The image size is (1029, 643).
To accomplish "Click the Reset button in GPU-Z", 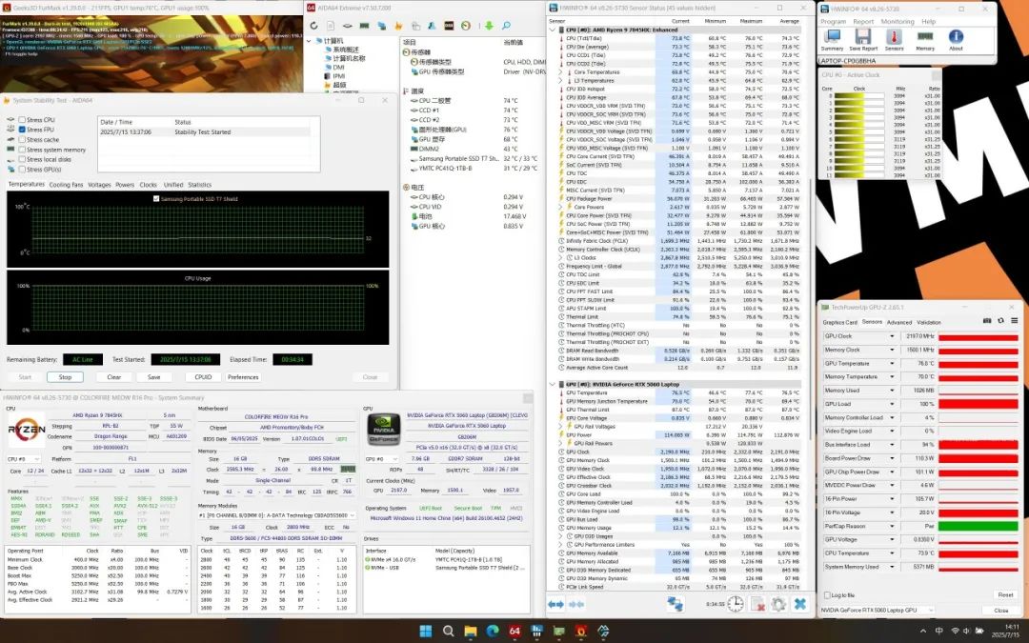I will [1005, 595].
